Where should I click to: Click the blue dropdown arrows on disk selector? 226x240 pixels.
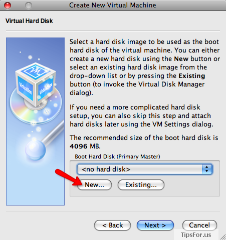tap(207, 169)
